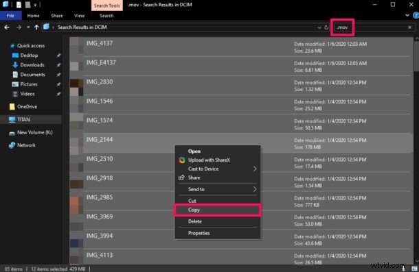Select the IMG_4137 file
419x272 pixels.
240,47
